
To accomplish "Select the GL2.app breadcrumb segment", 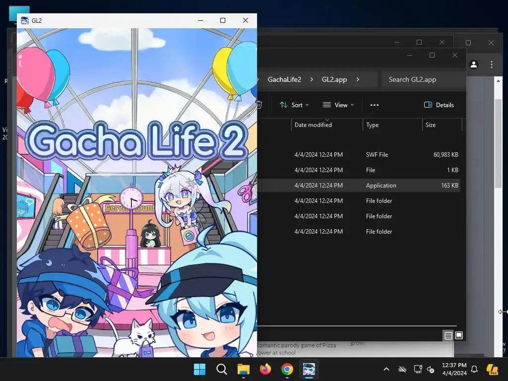I will click(334, 80).
